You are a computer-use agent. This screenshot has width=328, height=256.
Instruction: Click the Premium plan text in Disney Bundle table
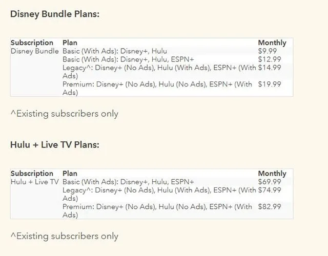point(157,88)
